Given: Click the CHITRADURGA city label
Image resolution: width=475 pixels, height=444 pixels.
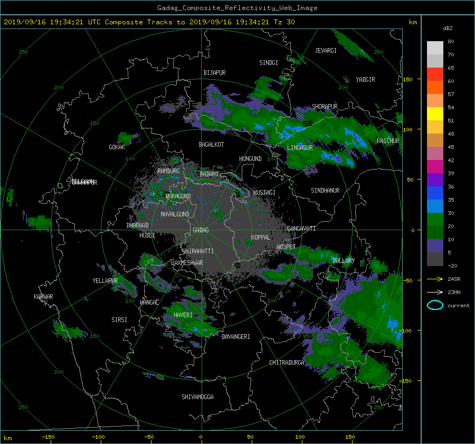Looking at the screenshot, I should (287, 363).
